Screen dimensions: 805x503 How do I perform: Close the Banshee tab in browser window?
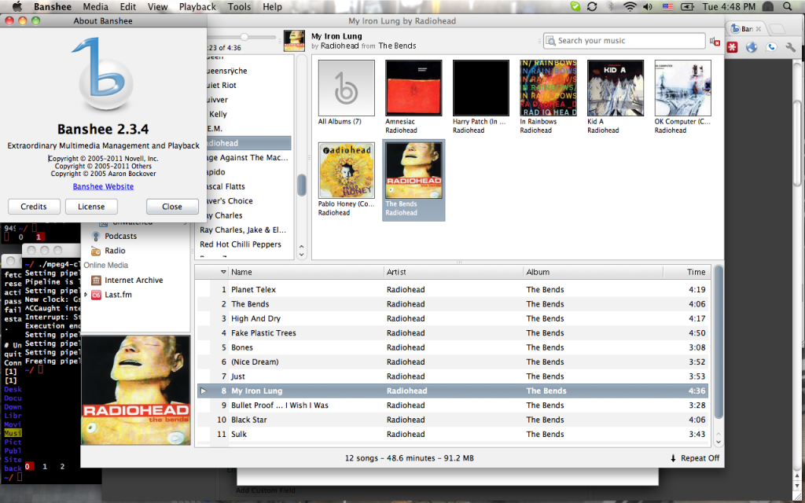(x=759, y=29)
